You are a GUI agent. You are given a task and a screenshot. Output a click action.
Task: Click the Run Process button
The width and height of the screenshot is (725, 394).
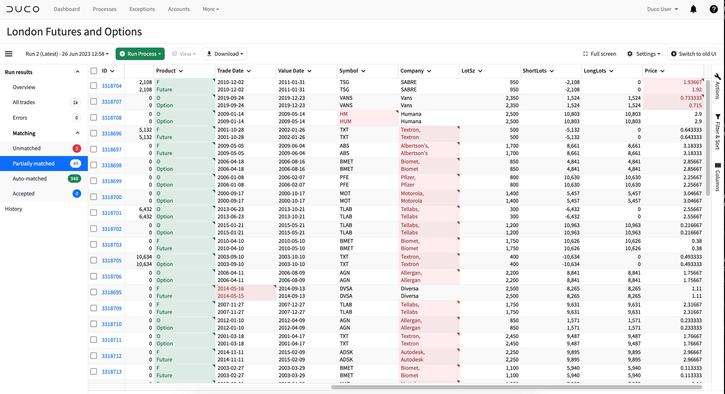(140, 54)
